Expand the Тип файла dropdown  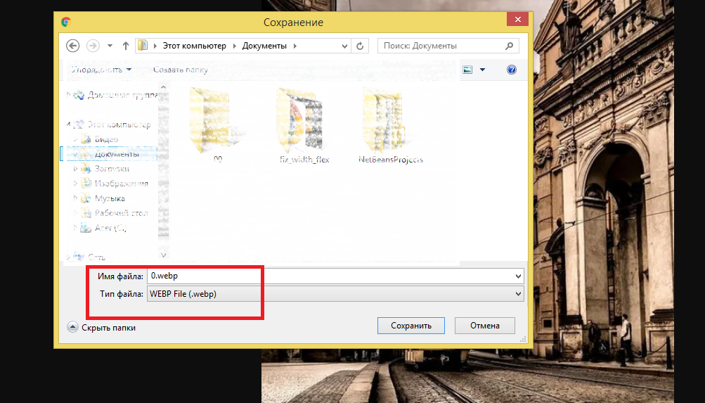(519, 294)
